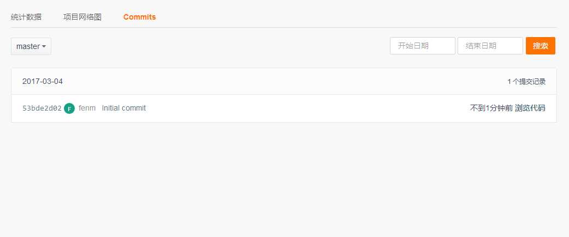This screenshot has width=569, height=237.
Task: Open the master branch dropdown
Action: click(x=31, y=46)
